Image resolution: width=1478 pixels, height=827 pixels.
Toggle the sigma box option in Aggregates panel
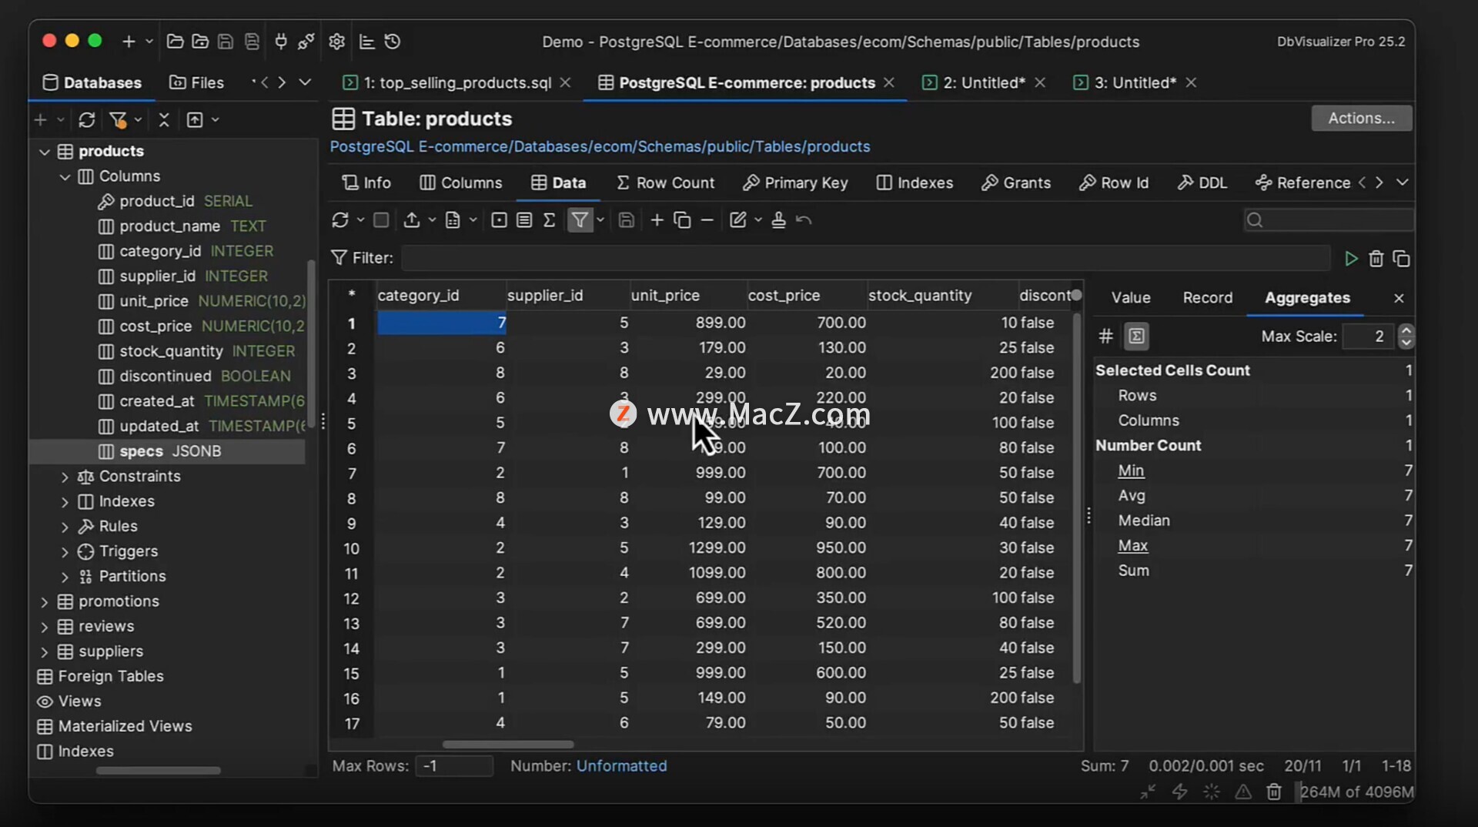tap(1136, 336)
